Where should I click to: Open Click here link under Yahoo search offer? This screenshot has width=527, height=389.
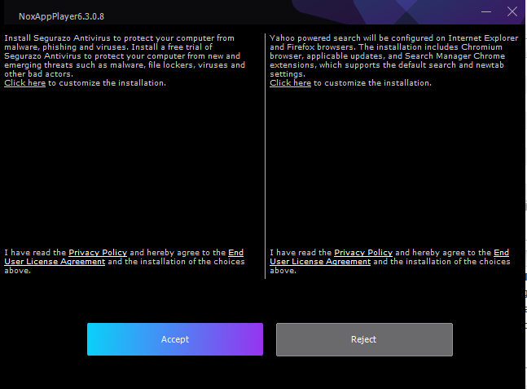[x=291, y=83]
